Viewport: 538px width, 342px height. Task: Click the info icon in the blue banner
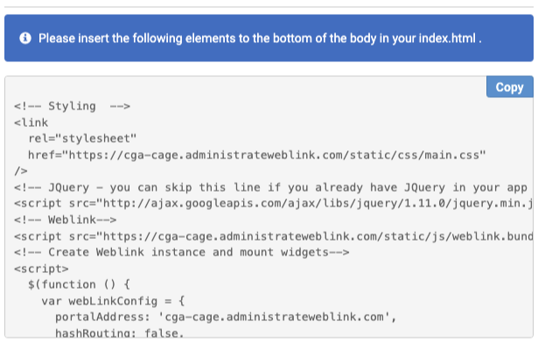[x=25, y=38]
